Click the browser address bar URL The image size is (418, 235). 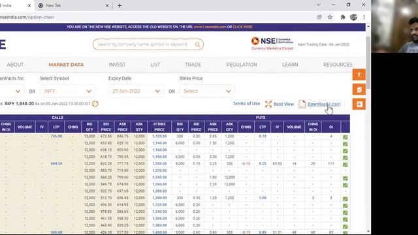tap(27, 17)
